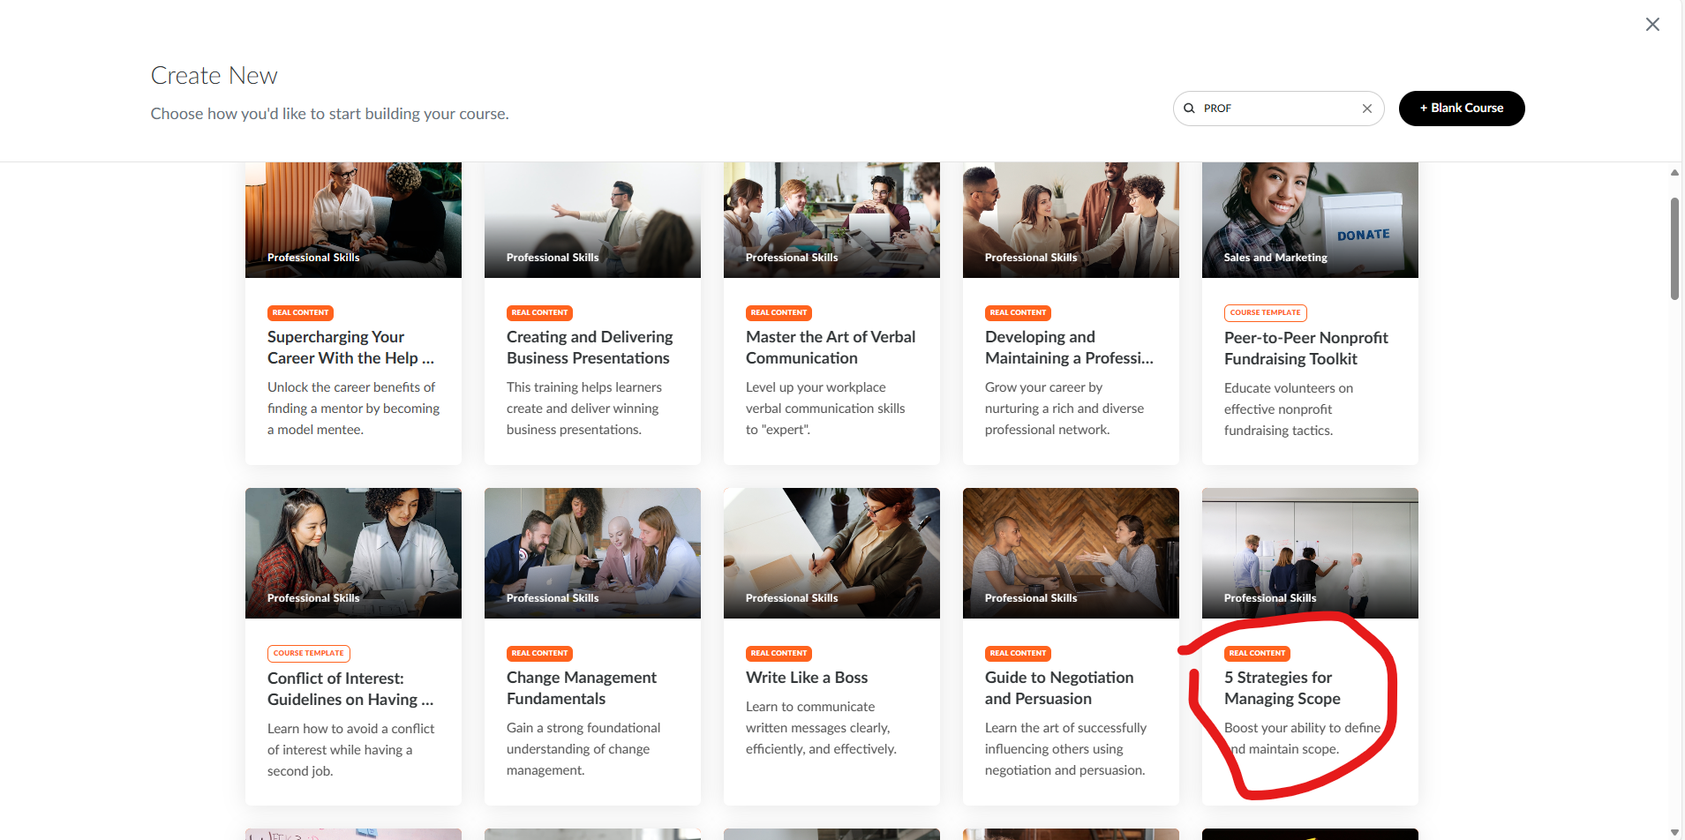This screenshot has width=1685, height=840.
Task: Click the scrollbar up arrow
Action: (x=1674, y=172)
